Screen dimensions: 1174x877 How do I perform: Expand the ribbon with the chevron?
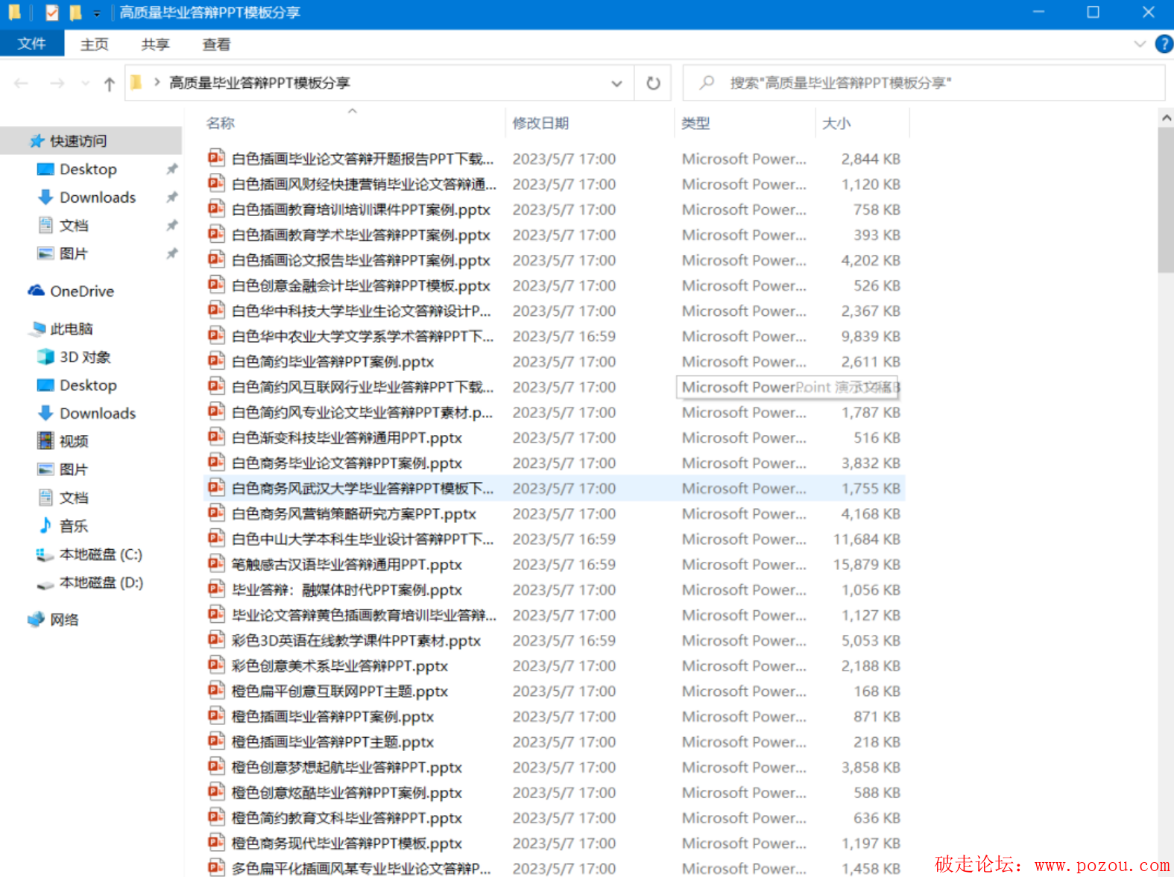(x=1140, y=44)
